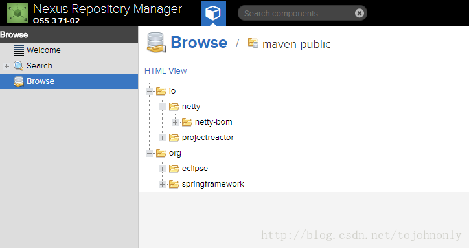469x248 pixels.
Task: Click the Welcome list icon in sidebar
Action: 19,50
